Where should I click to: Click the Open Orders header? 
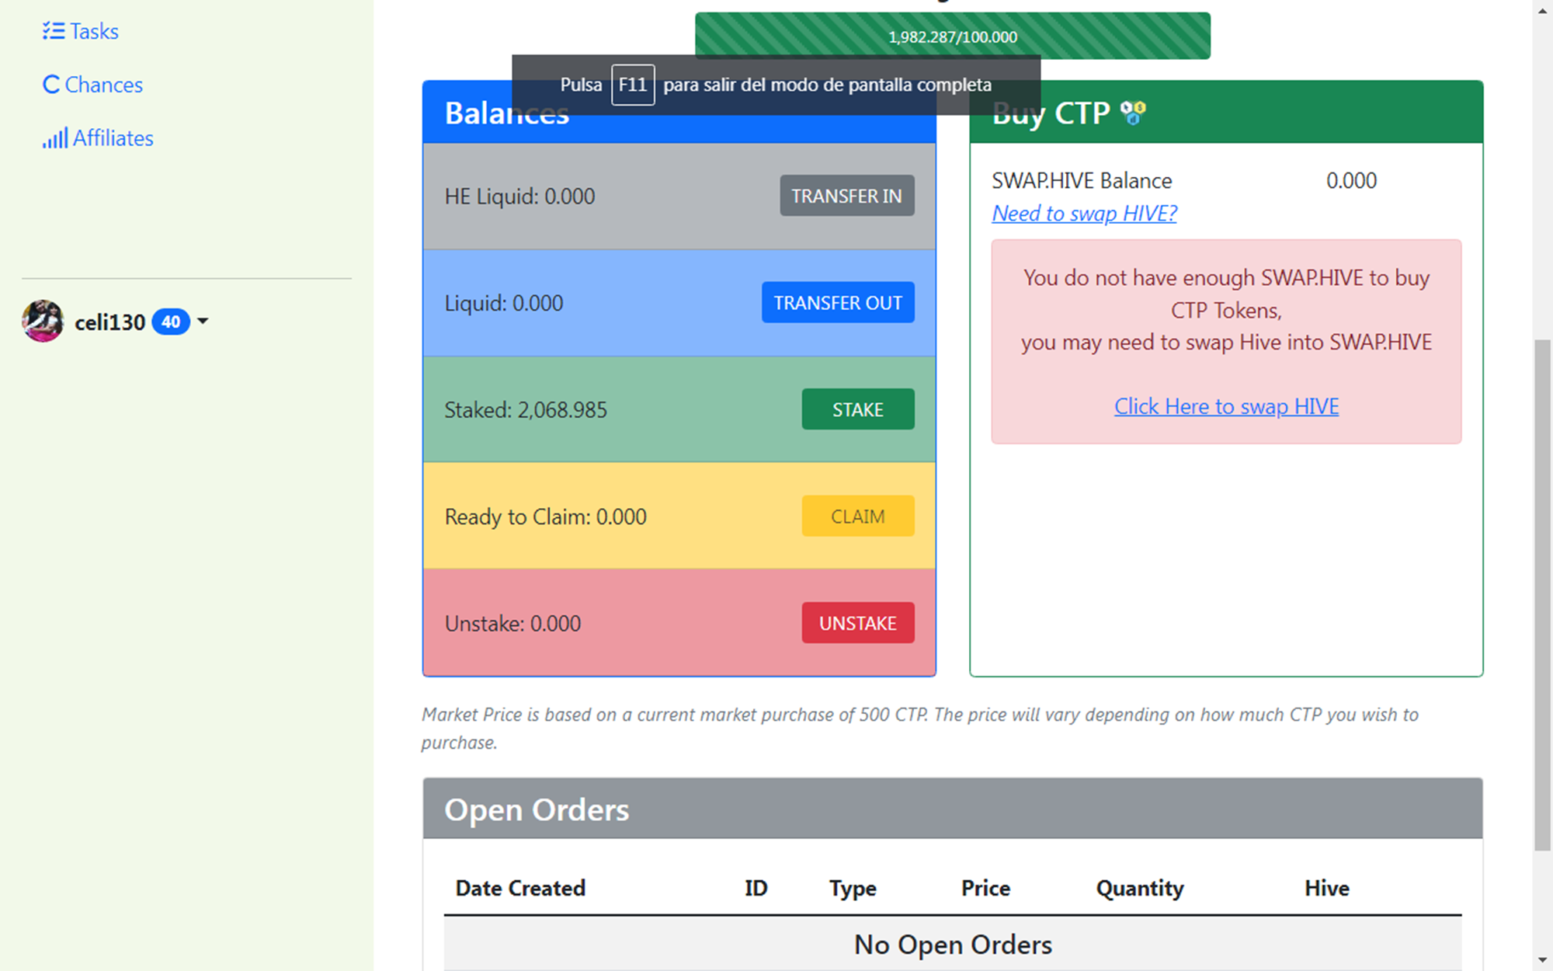point(953,809)
